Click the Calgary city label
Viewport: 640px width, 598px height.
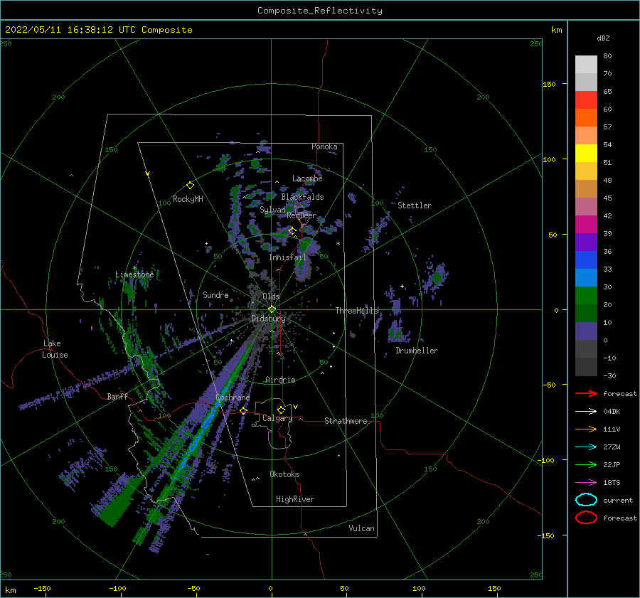(x=277, y=418)
